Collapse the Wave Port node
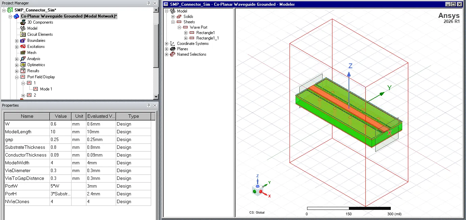466x220 pixels. [180, 27]
